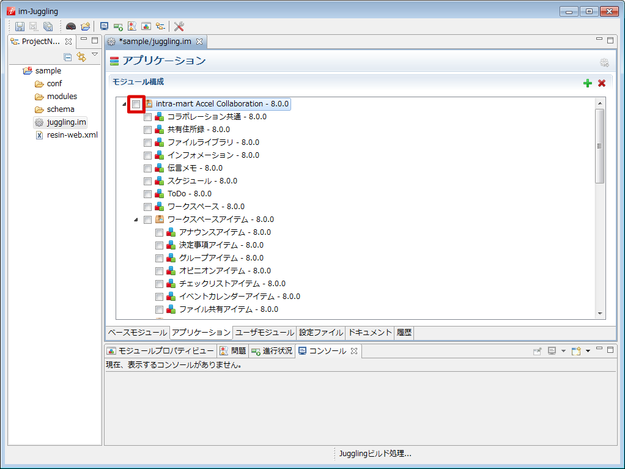Viewport: 625px width, 469px height.
Task: Check the インフォメーション checkbox
Action: point(147,155)
